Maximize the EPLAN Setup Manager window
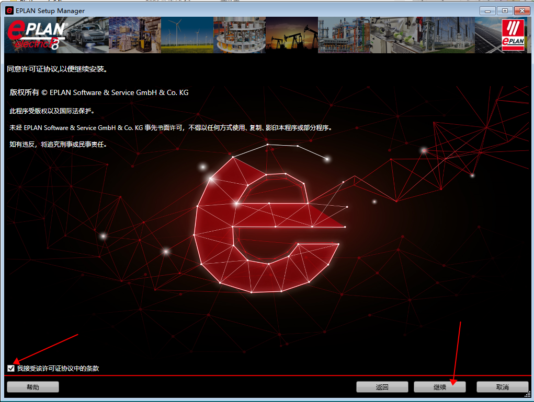Viewport: 534px width, 402px height. 505,10
